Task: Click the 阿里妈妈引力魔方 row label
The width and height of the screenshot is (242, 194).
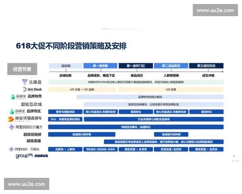Action: (x=29, y=127)
